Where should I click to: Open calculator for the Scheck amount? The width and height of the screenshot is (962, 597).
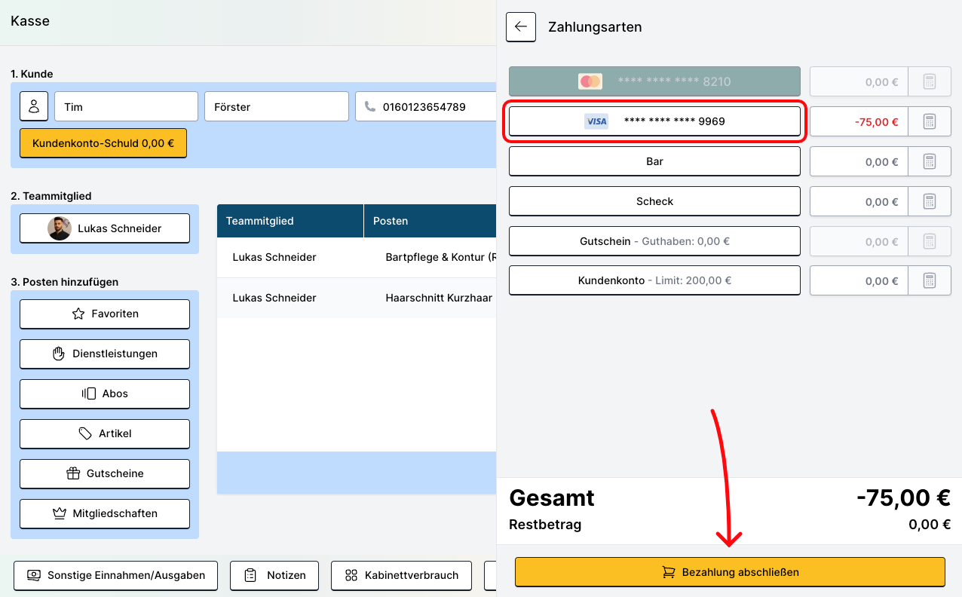(929, 201)
